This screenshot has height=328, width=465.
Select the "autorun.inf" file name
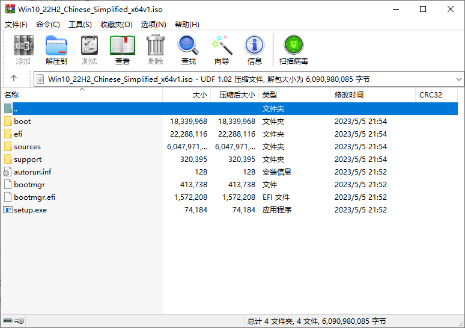[32, 172]
